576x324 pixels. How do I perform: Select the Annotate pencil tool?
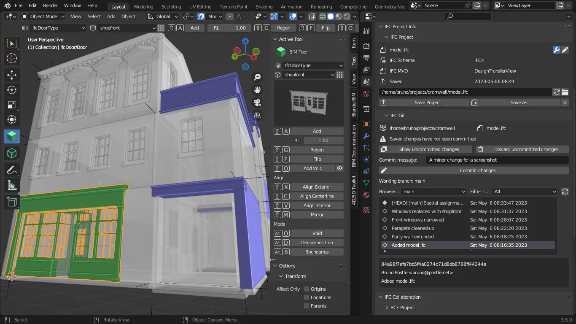[12, 170]
